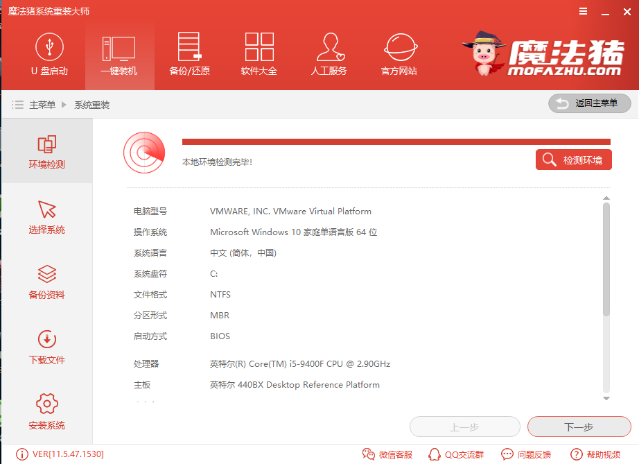Select the 下载文件 step in the sidebar
Screen dimensions: 639x464
(x=46, y=346)
